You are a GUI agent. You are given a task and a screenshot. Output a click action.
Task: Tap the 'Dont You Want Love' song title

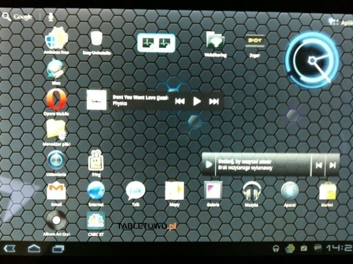(x=141, y=97)
